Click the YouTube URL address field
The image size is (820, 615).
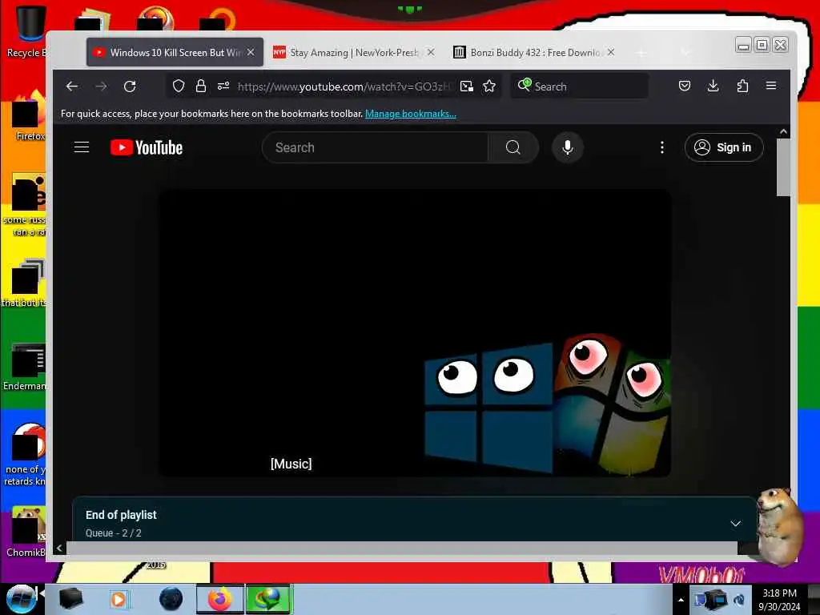[x=345, y=86]
